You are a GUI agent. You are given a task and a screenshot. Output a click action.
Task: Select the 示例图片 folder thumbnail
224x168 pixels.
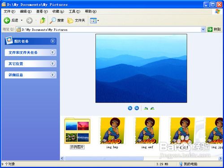tap(78, 131)
